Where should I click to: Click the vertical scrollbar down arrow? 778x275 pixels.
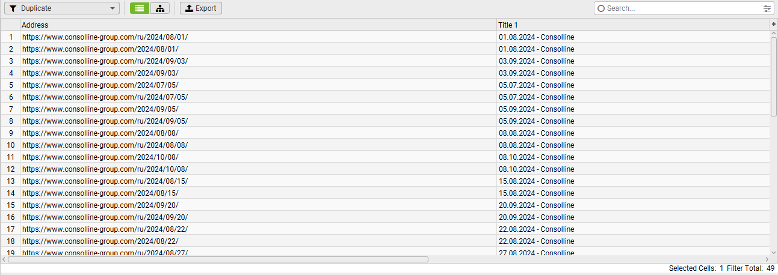coord(774,252)
